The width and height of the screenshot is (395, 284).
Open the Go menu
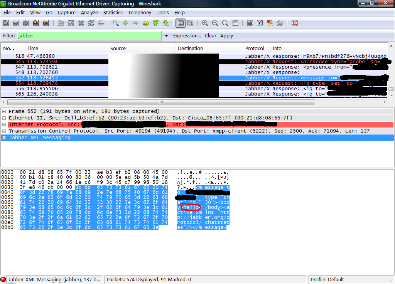[49, 13]
